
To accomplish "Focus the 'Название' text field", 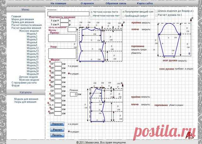I will click(68, 14).
